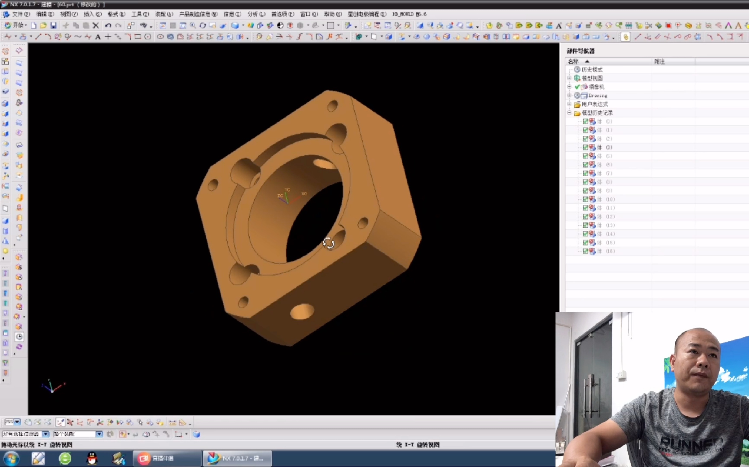
Task: Click the Windows Start orb
Action: 11,458
